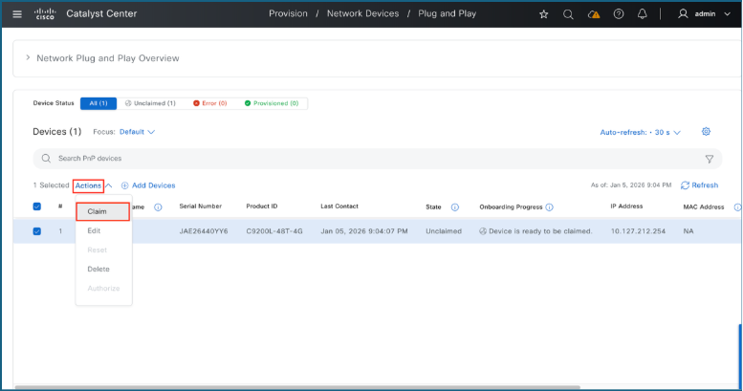View notifications bell icon
Image resolution: width=743 pixels, height=391 pixels.
642,14
